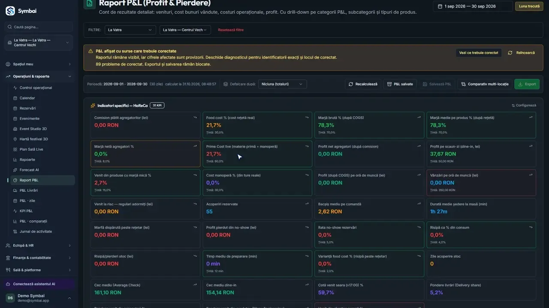Viewport: 549px width, 308px height.
Task: Click Vezi ce trebuie corectat button
Action: pyautogui.click(x=479, y=53)
